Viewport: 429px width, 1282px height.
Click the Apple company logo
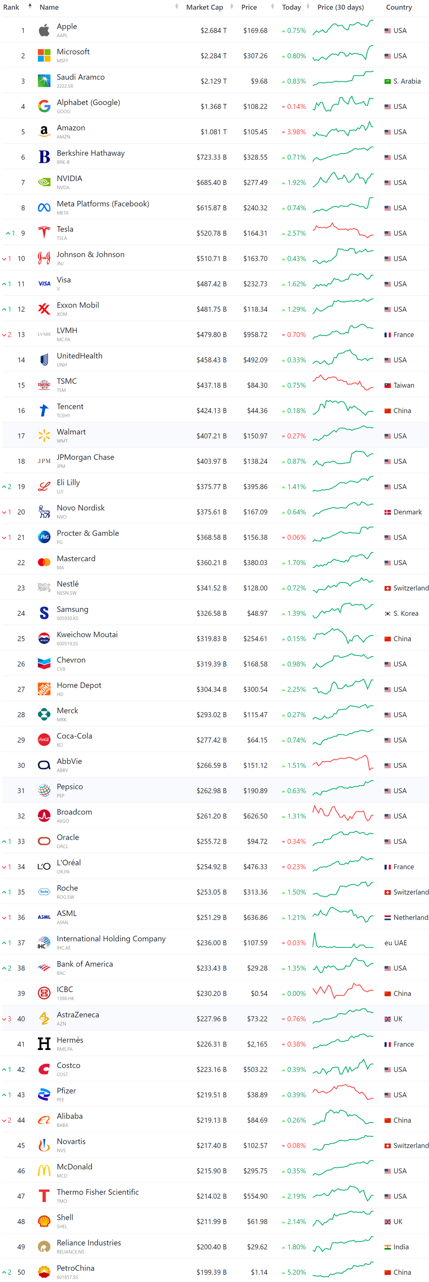(44, 31)
